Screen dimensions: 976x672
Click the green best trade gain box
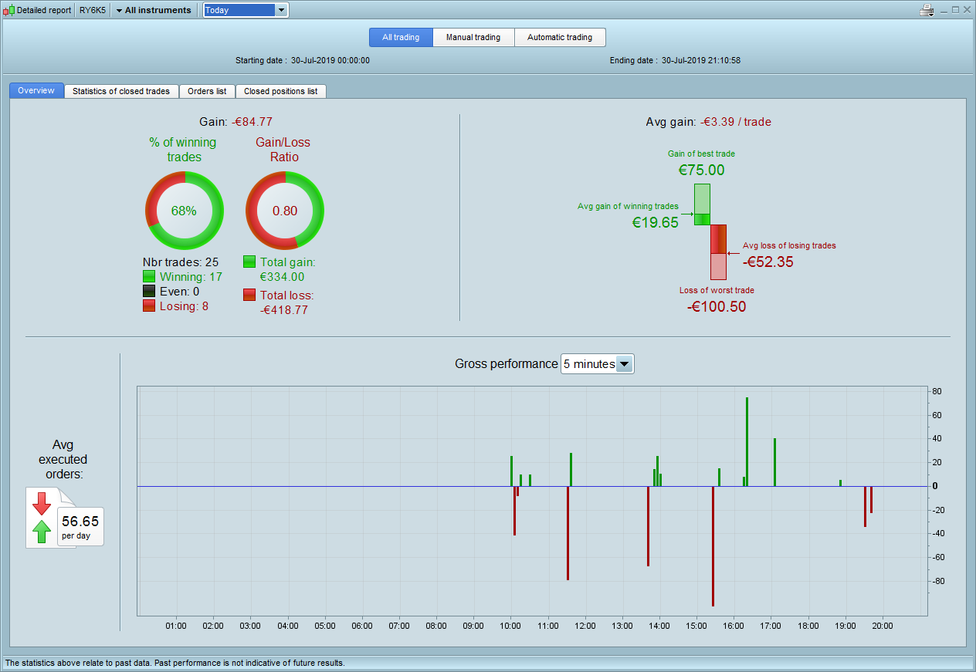click(702, 204)
